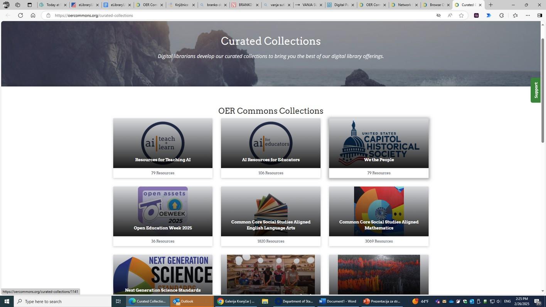Open the Resources for Teaching AI collection
Image resolution: width=546 pixels, height=307 pixels.
163,148
